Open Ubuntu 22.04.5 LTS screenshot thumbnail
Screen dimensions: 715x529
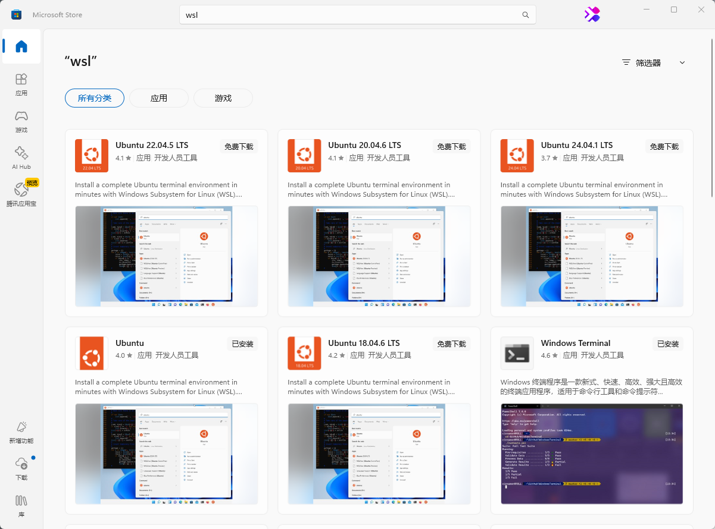[166, 256]
